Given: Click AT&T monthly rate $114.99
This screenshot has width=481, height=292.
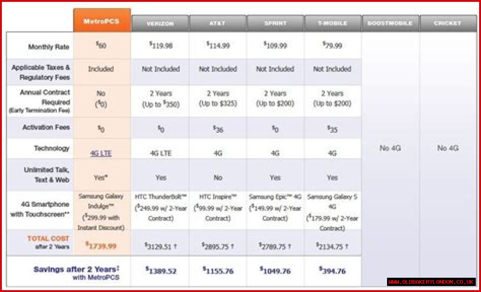Looking at the screenshot, I should [x=218, y=46].
